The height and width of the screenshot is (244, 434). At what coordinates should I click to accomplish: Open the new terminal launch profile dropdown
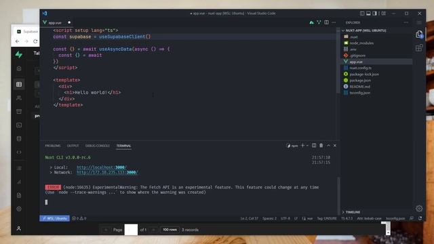coord(307,146)
